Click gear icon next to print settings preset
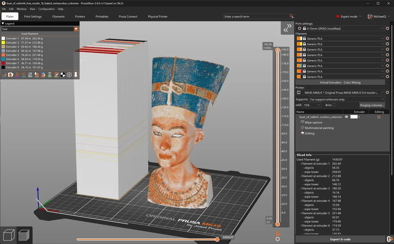This screenshot has width=394, height=244. click(x=387, y=28)
